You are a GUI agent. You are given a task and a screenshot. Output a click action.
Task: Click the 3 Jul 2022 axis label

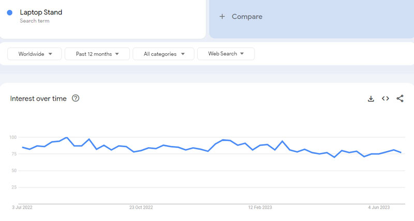point(23,208)
